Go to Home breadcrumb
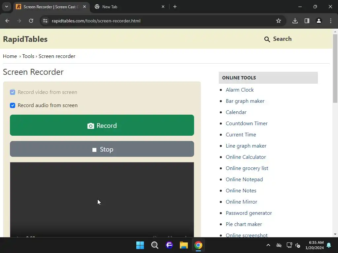The height and width of the screenshot is (253, 338). coord(10,56)
